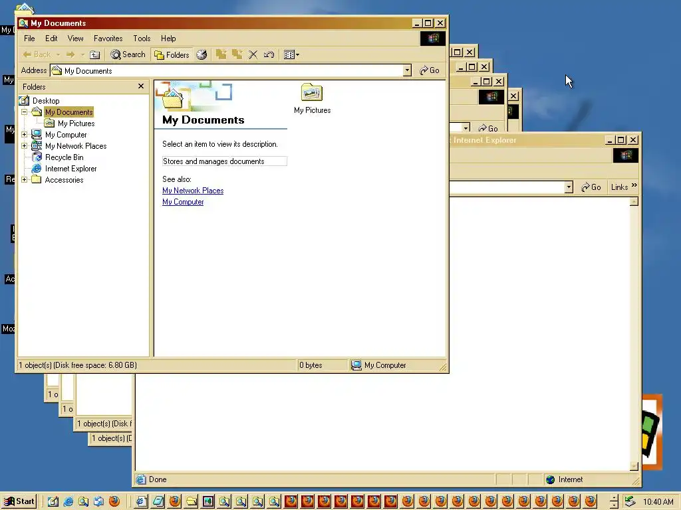The image size is (681, 510).
Task: Launch Firefox from the quick launch bar
Action: [x=114, y=502]
